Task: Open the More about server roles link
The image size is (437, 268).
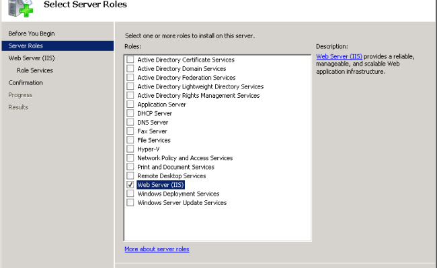Action: [x=157, y=249]
